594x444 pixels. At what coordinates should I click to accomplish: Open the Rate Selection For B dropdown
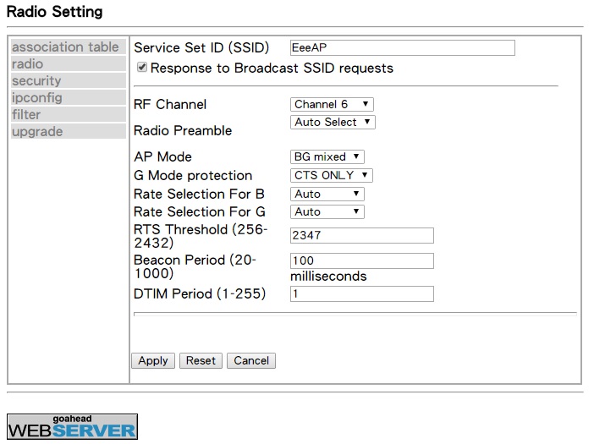[327, 194]
